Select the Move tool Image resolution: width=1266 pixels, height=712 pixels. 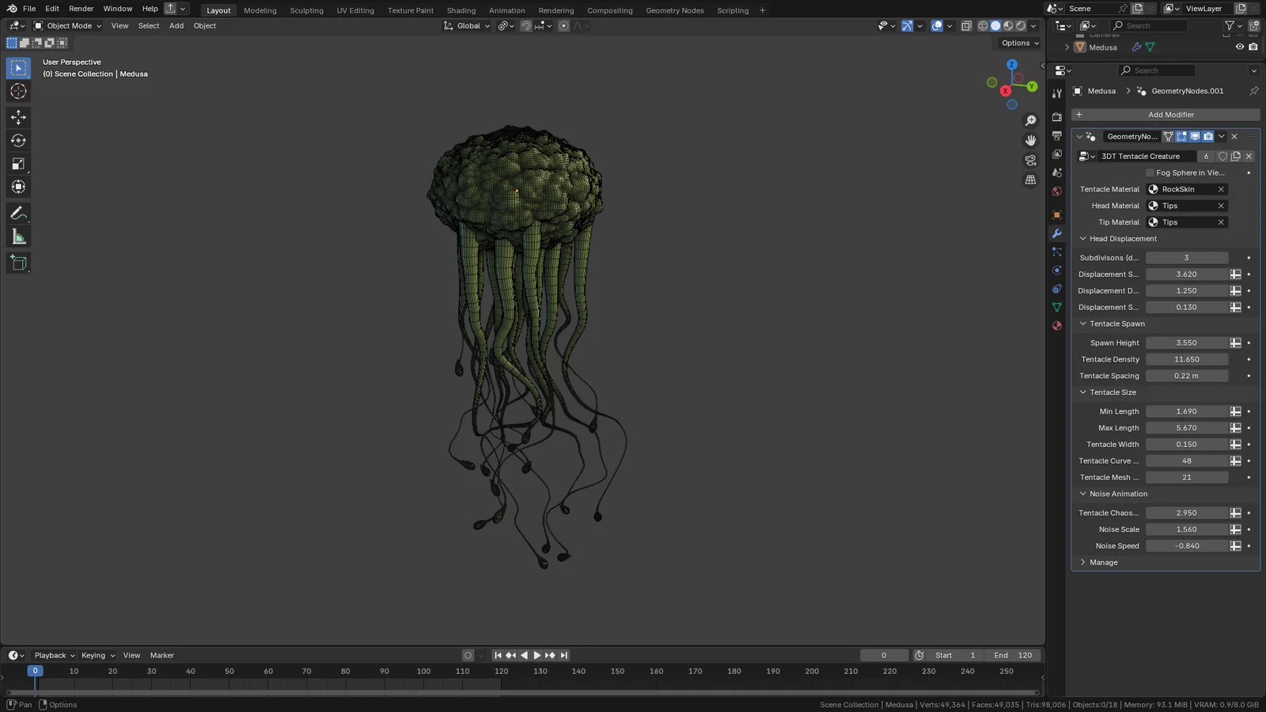click(x=18, y=117)
